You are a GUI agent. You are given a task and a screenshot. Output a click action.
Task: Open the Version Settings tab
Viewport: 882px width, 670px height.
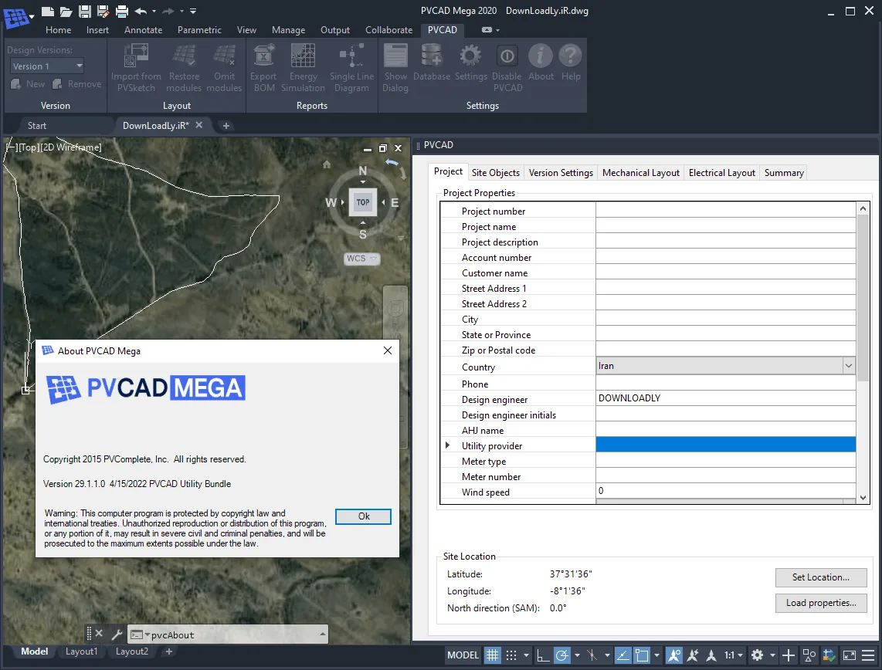point(561,173)
